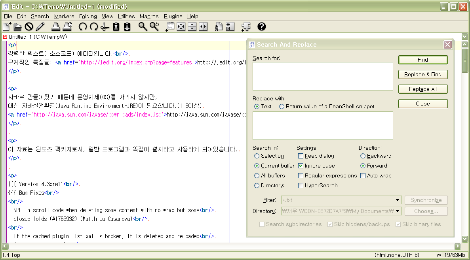This screenshot has height=260, width=470.
Task: Click the 'Untitled-1 (C:\Temp\)' buffer label
Action: click(x=38, y=37)
